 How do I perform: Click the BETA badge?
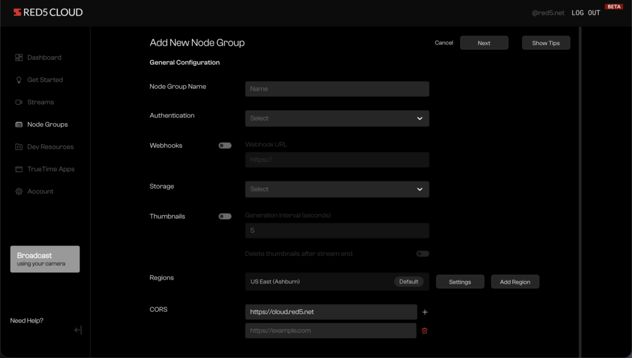(614, 6)
